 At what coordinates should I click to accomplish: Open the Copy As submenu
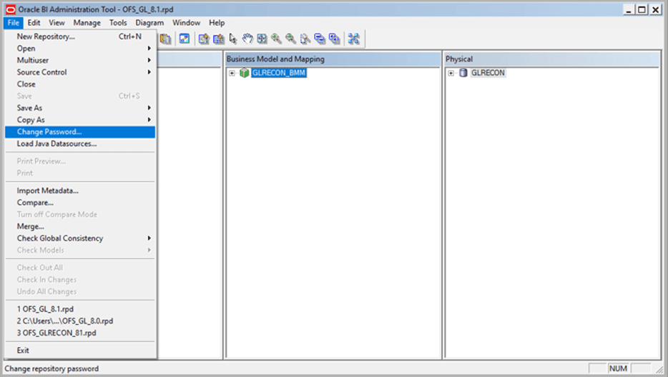click(80, 120)
